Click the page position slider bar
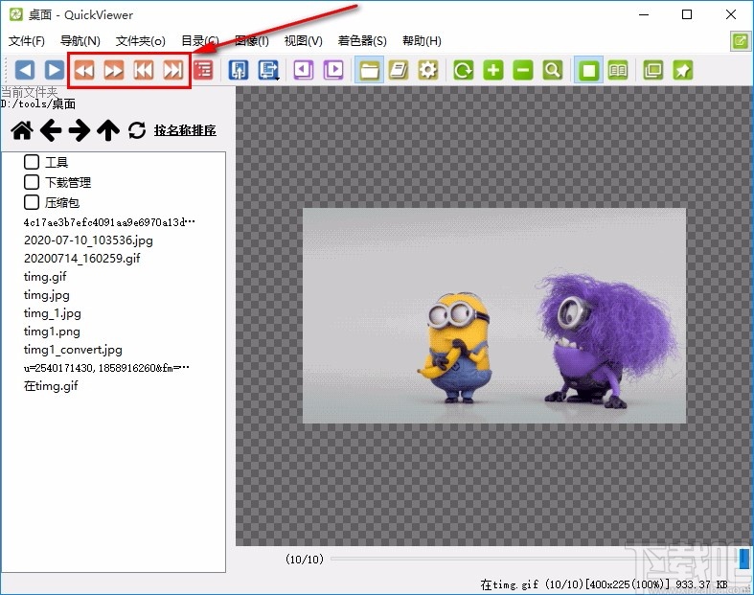The image size is (754, 595). click(540, 559)
